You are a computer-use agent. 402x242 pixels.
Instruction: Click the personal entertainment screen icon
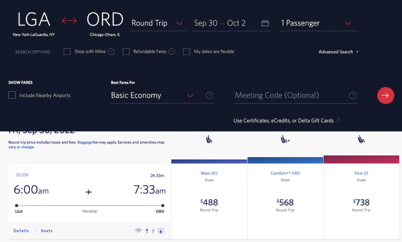pyautogui.click(x=161, y=231)
